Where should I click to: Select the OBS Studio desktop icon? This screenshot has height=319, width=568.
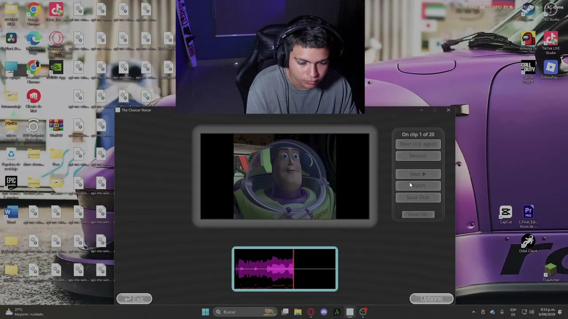(551, 12)
